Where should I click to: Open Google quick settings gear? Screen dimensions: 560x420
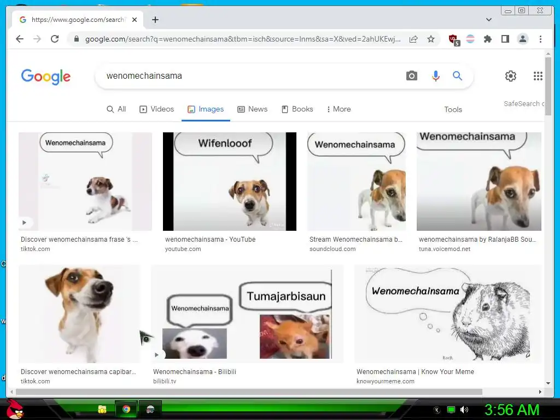click(511, 75)
